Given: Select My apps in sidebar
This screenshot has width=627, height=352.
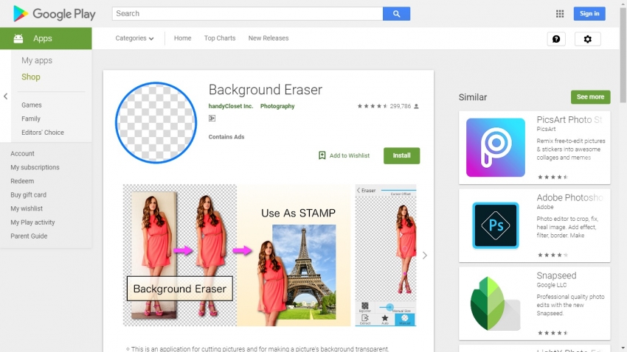Looking at the screenshot, I should 37,60.
